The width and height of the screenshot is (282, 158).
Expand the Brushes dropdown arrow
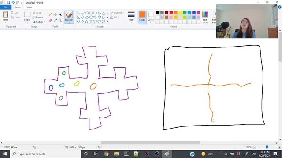tap(69, 22)
